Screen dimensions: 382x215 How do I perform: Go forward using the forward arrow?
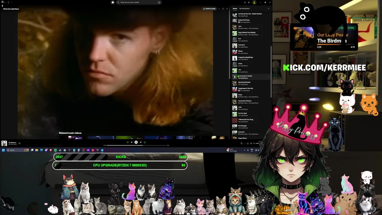(12, 2)
